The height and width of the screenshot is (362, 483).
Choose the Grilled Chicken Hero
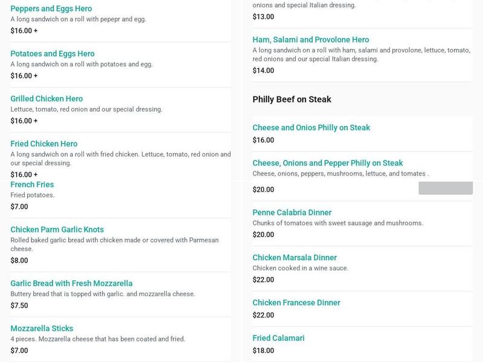pyautogui.click(x=46, y=99)
